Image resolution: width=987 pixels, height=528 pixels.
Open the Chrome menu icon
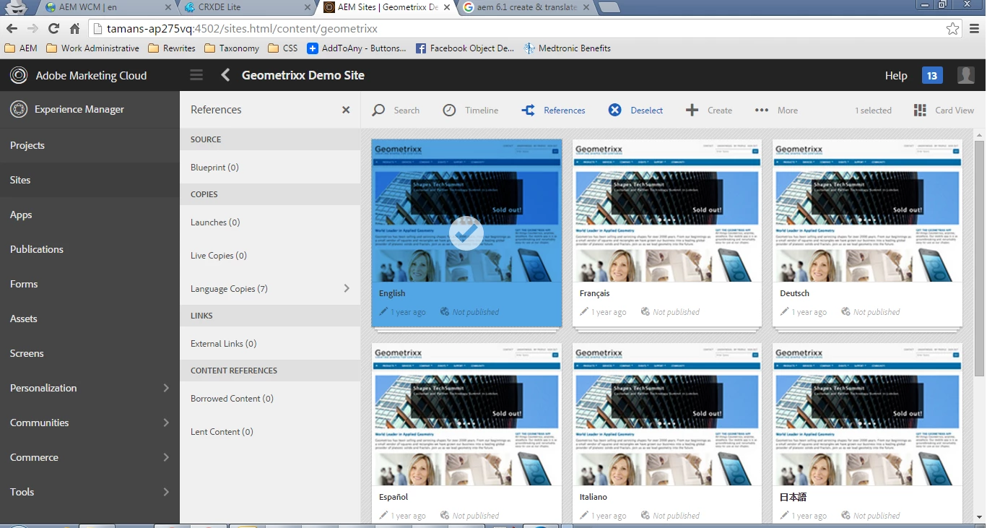pos(975,29)
